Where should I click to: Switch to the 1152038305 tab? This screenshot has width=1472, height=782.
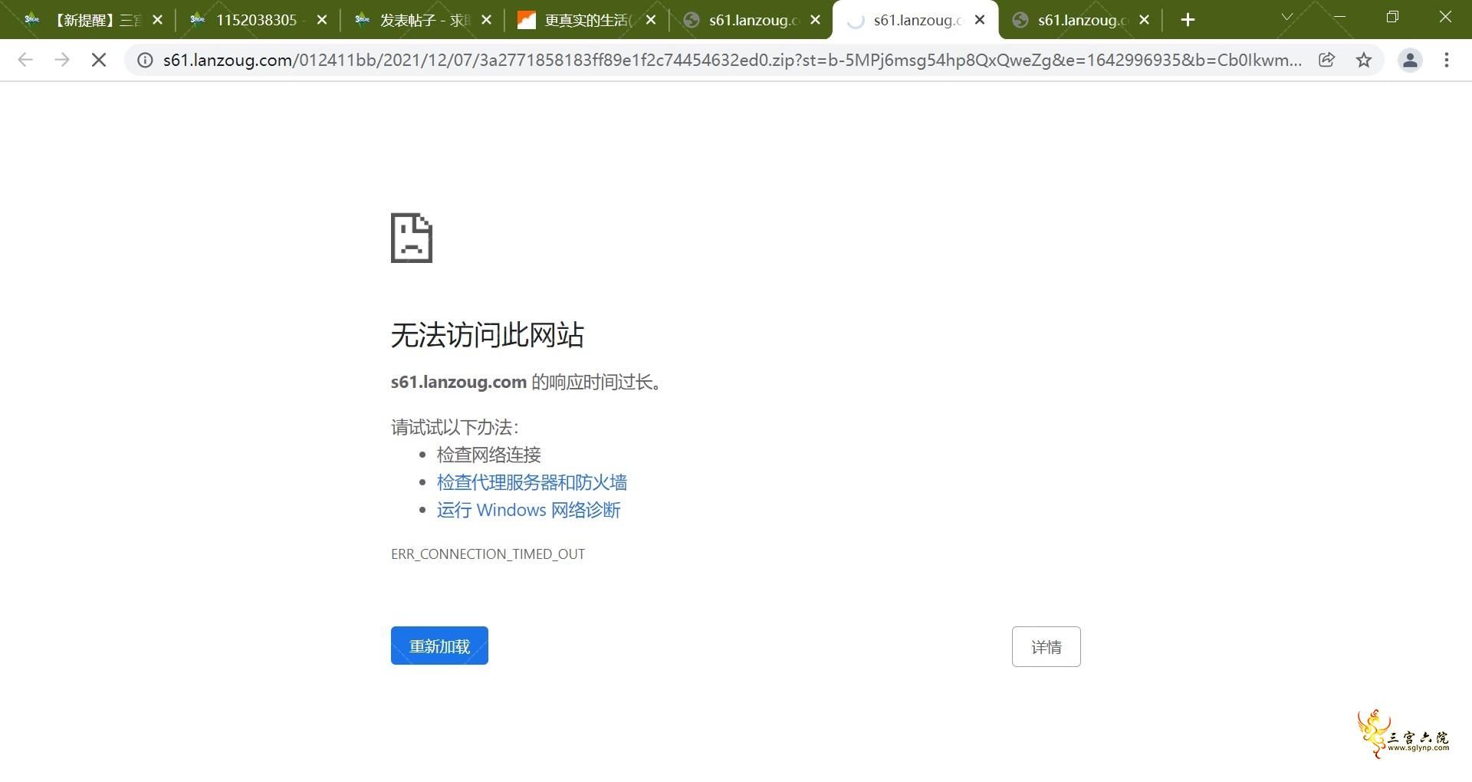(x=257, y=20)
